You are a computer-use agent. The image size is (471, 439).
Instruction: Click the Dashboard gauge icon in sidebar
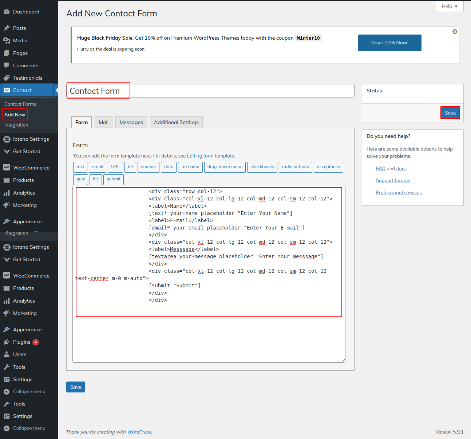[7, 12]
